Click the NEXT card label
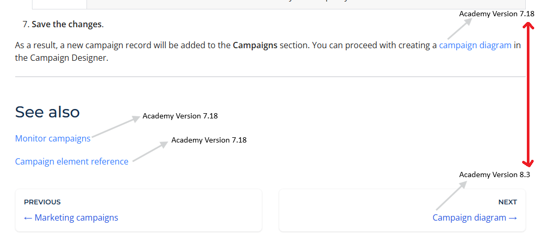Viewport: 541px width, 240px height. [507, 202]
